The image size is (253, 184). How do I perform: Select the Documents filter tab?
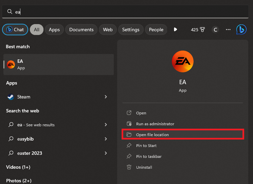pos(82,30)
